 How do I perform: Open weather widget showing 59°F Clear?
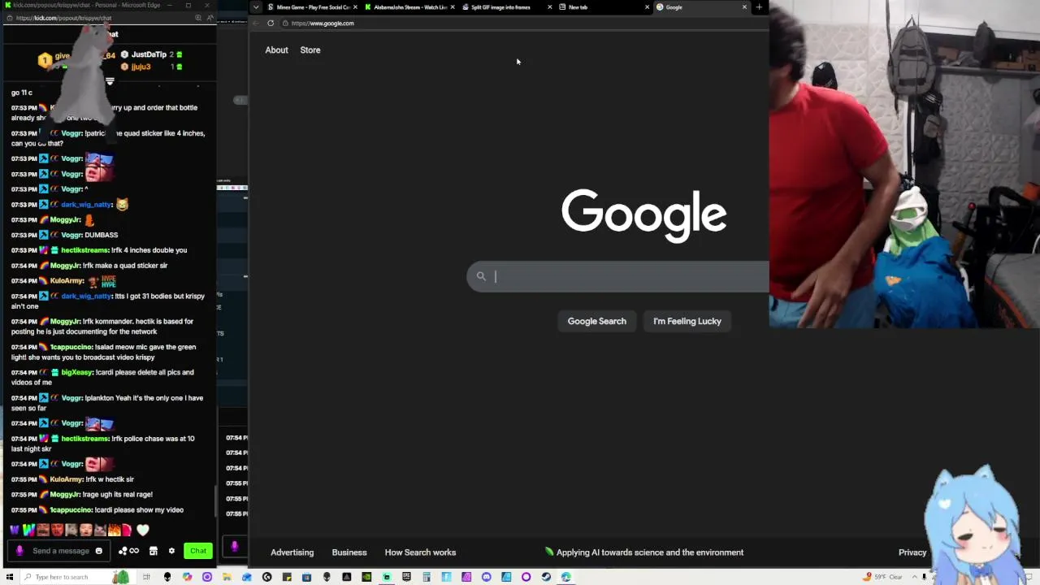[x=884, y=577]
